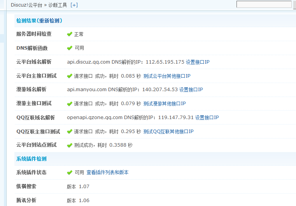Click the 重新检测 link in the results header
The width and height of the screenshot is (296, 206).
[x=49, y=21]
